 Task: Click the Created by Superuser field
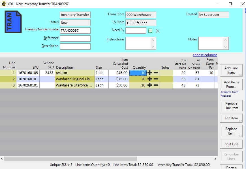[213, 15]
